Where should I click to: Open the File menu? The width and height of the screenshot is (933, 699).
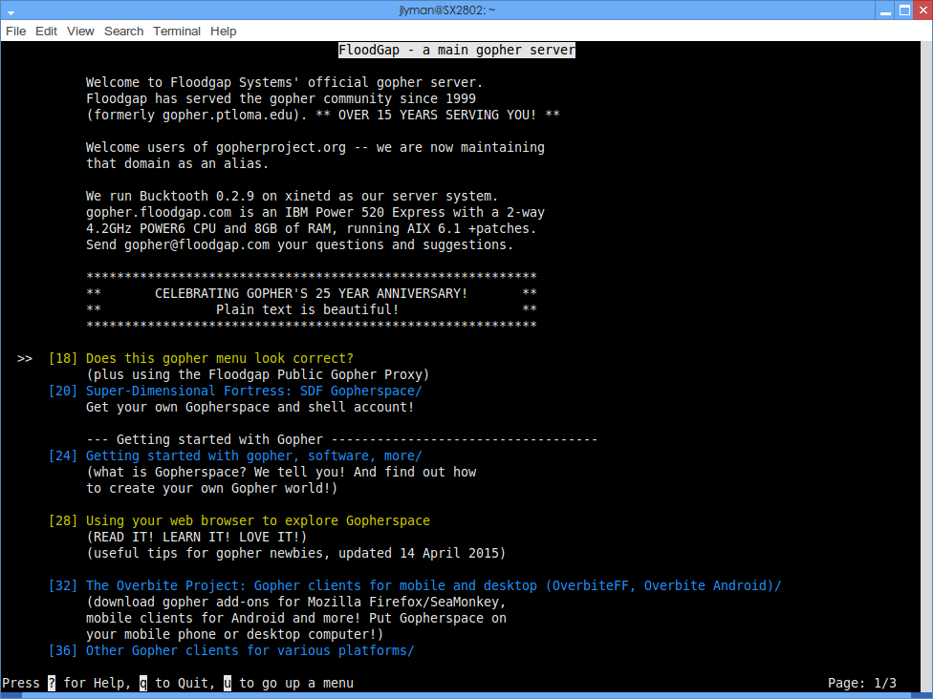[x=15, y=31]
